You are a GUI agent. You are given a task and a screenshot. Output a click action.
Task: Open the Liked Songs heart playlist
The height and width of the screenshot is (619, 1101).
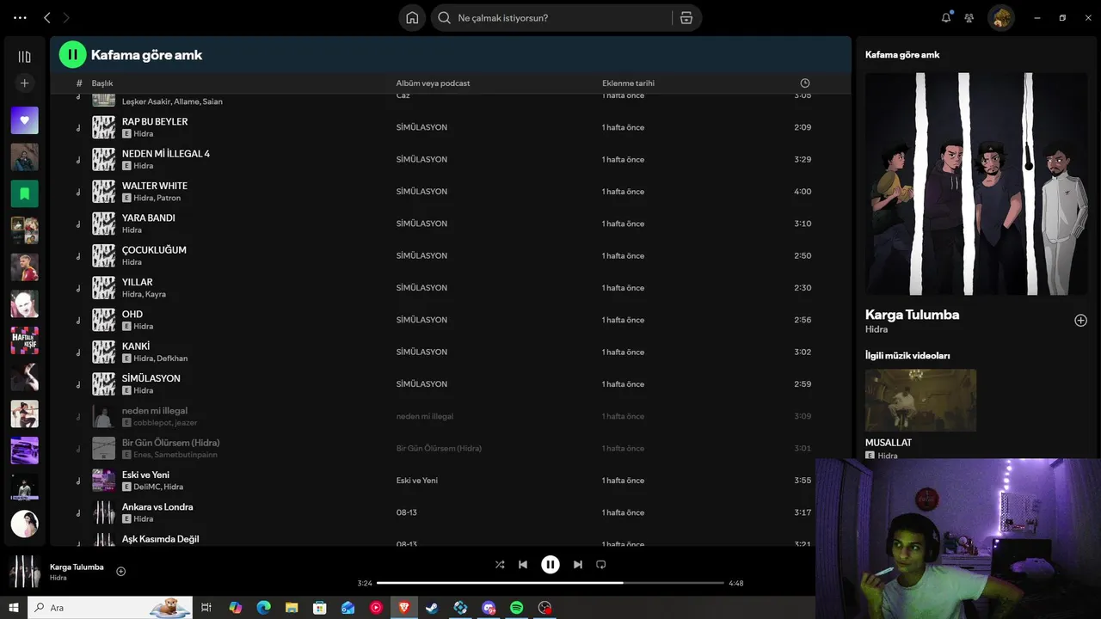coord(24,120)
